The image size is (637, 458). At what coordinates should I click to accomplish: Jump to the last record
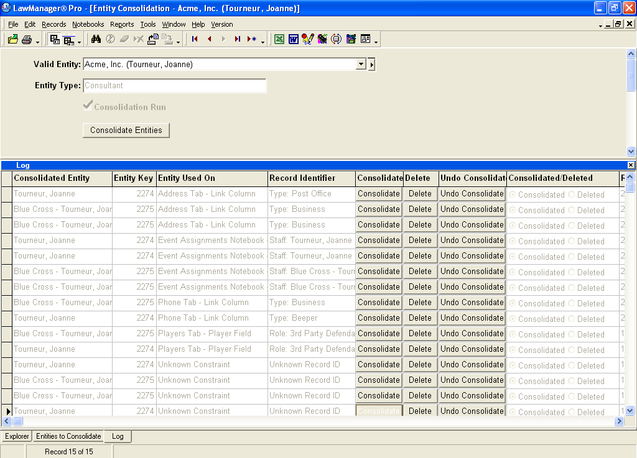(x=238, y=39)
